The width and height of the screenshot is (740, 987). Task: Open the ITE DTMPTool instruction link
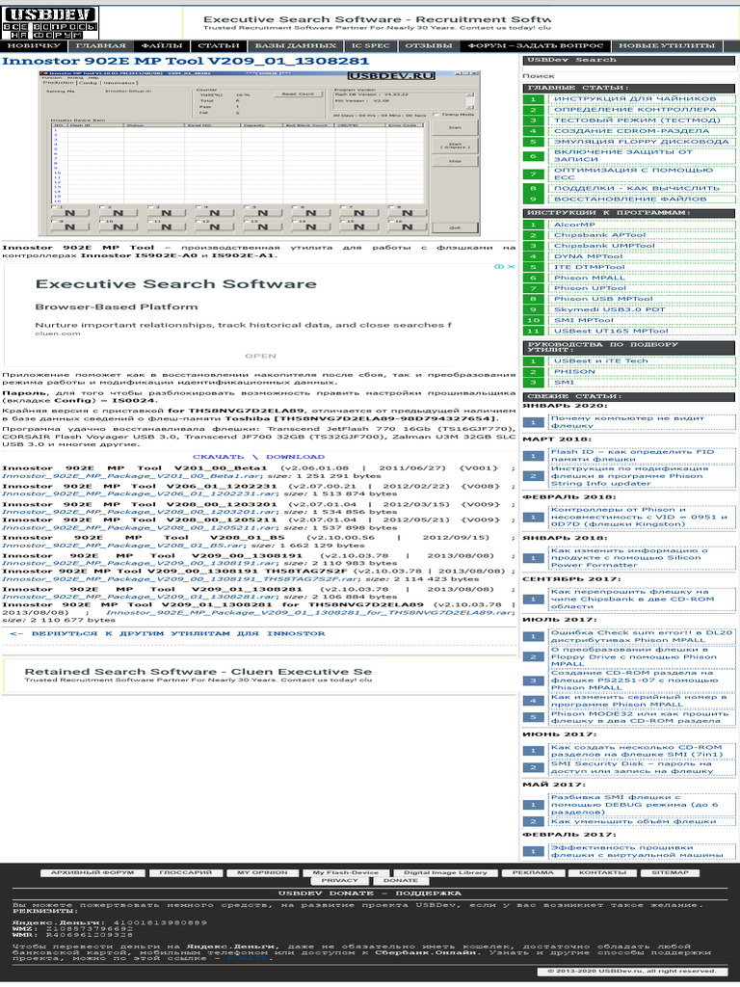pos(589,268)
